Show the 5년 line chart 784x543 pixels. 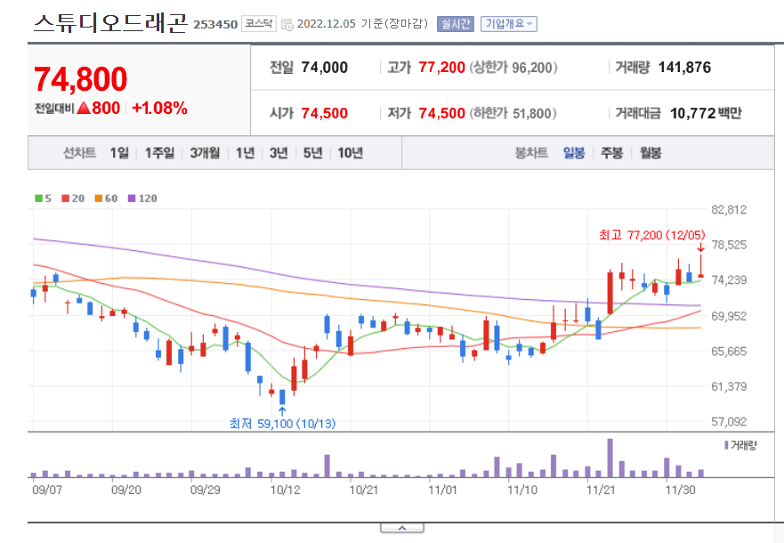pos(312,153)
